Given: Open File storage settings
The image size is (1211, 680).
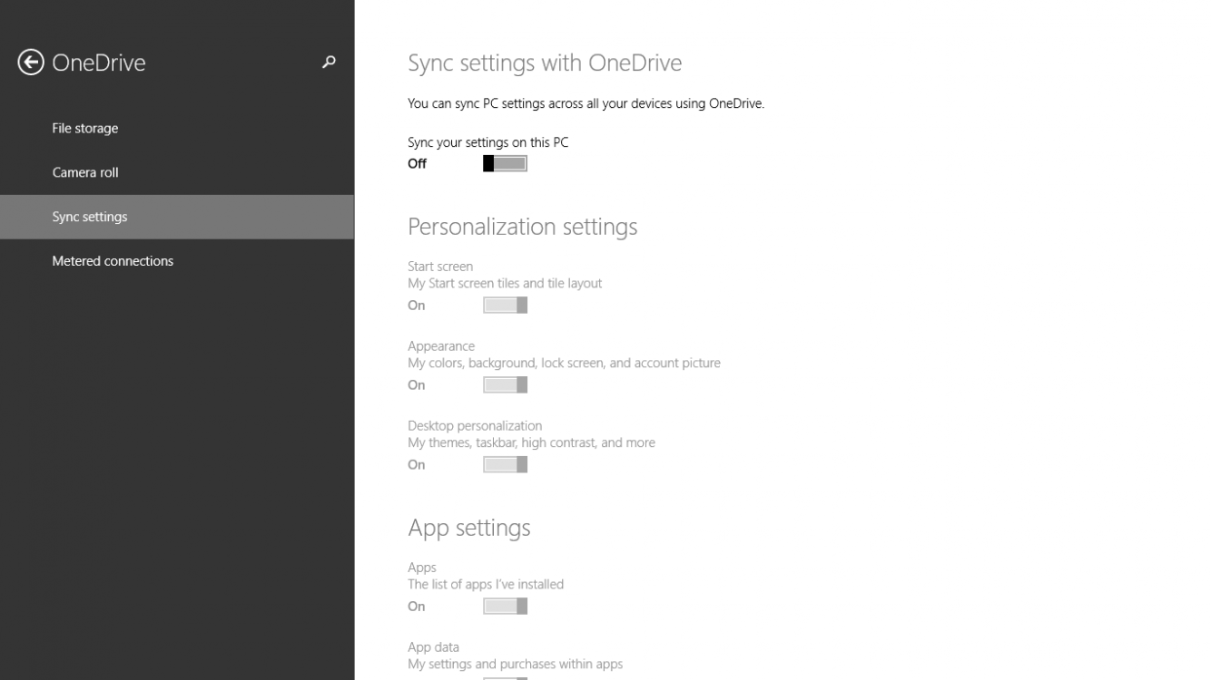Looking at the screenshot, I should point(177,129).
